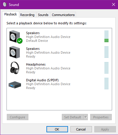The width and height of the screenshot is (118, 135).
Task: Click the 'Digital Audio (S/PDIF)' name
Action: pos(42,80)
